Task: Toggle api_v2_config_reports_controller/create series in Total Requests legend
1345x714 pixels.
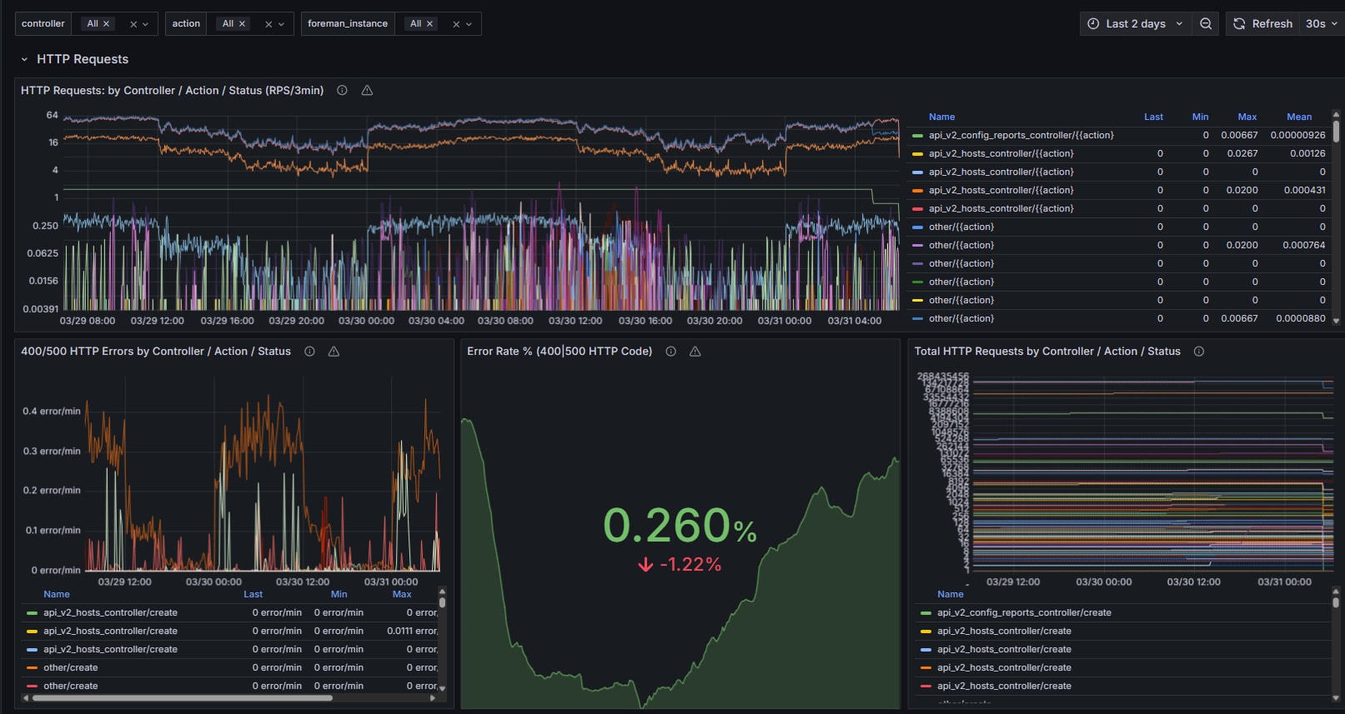Action: click(1024, 612)
